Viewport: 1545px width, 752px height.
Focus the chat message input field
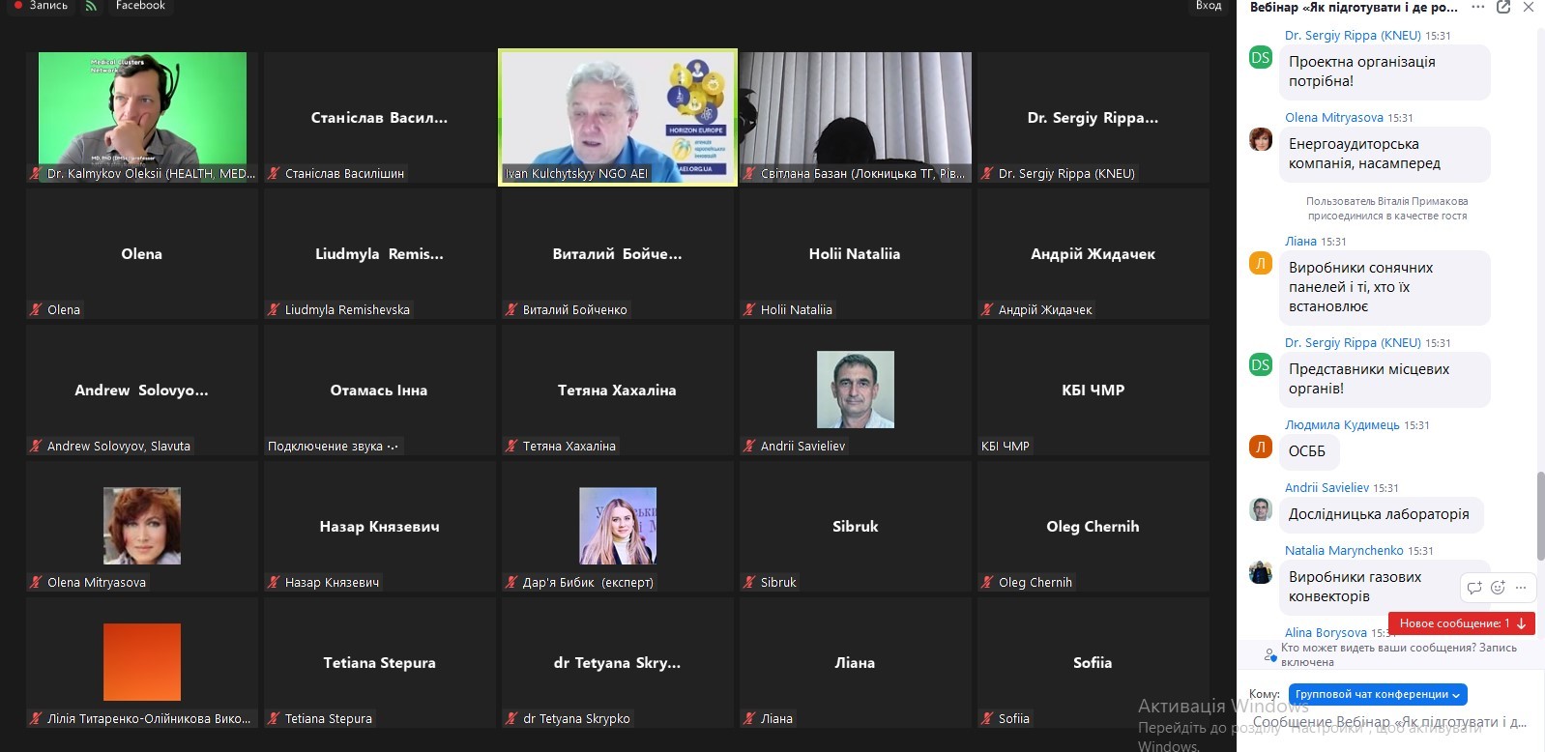click(x=1389, y=723)
